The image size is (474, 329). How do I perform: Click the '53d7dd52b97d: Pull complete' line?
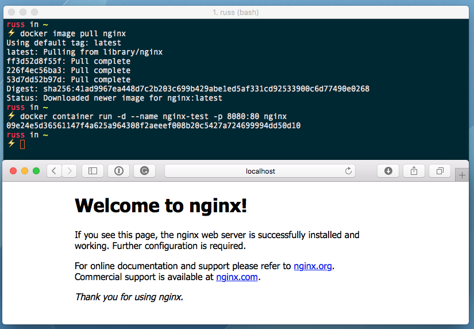pos(68,79)
